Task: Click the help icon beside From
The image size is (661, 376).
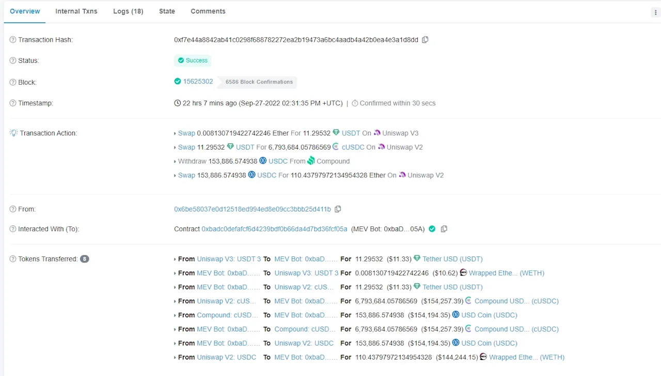Action: (13, 209)
